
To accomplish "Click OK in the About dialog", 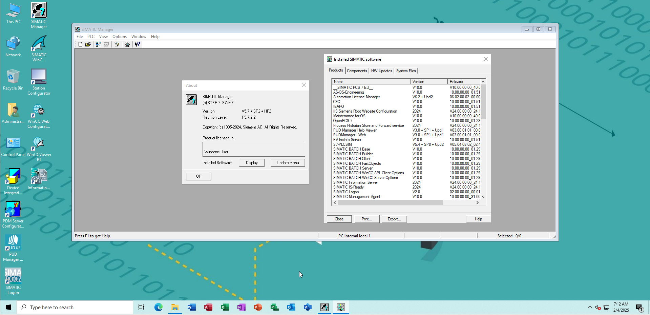I will tap(198, 176).
